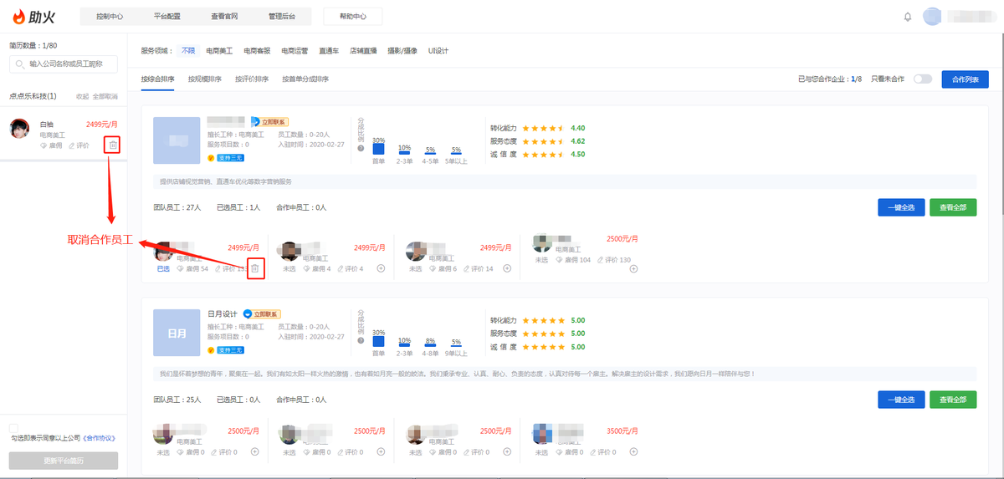Click the gold verified badge in first company card

pos(211,157)
